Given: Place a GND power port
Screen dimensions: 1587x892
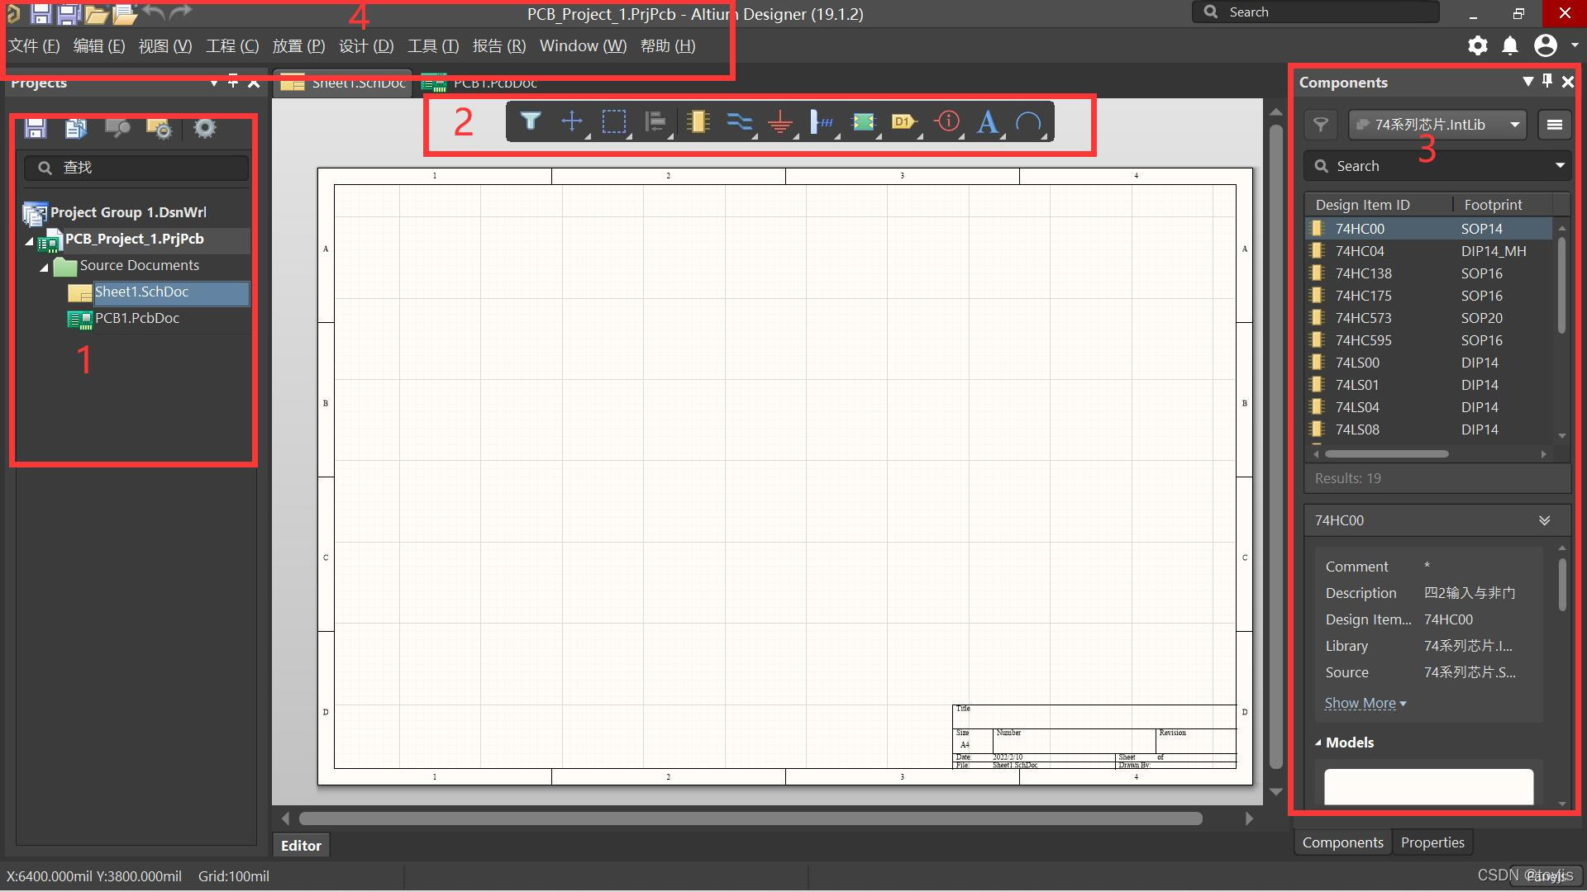Looking at the screenshot, I should coord(779,123).
